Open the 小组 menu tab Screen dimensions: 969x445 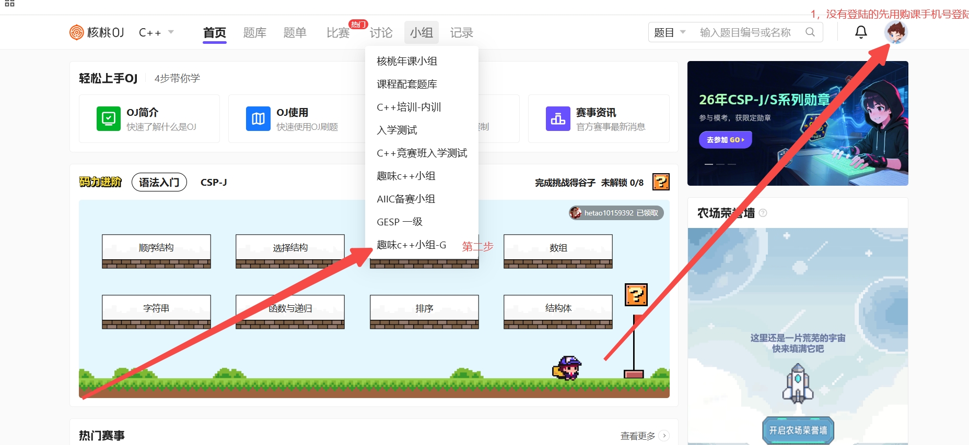coord(422,33)
